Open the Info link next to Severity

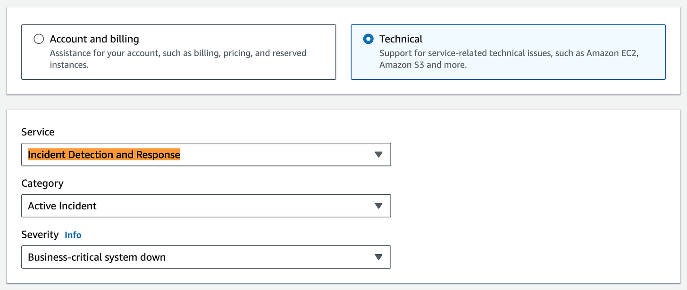[x=73, y=235]
